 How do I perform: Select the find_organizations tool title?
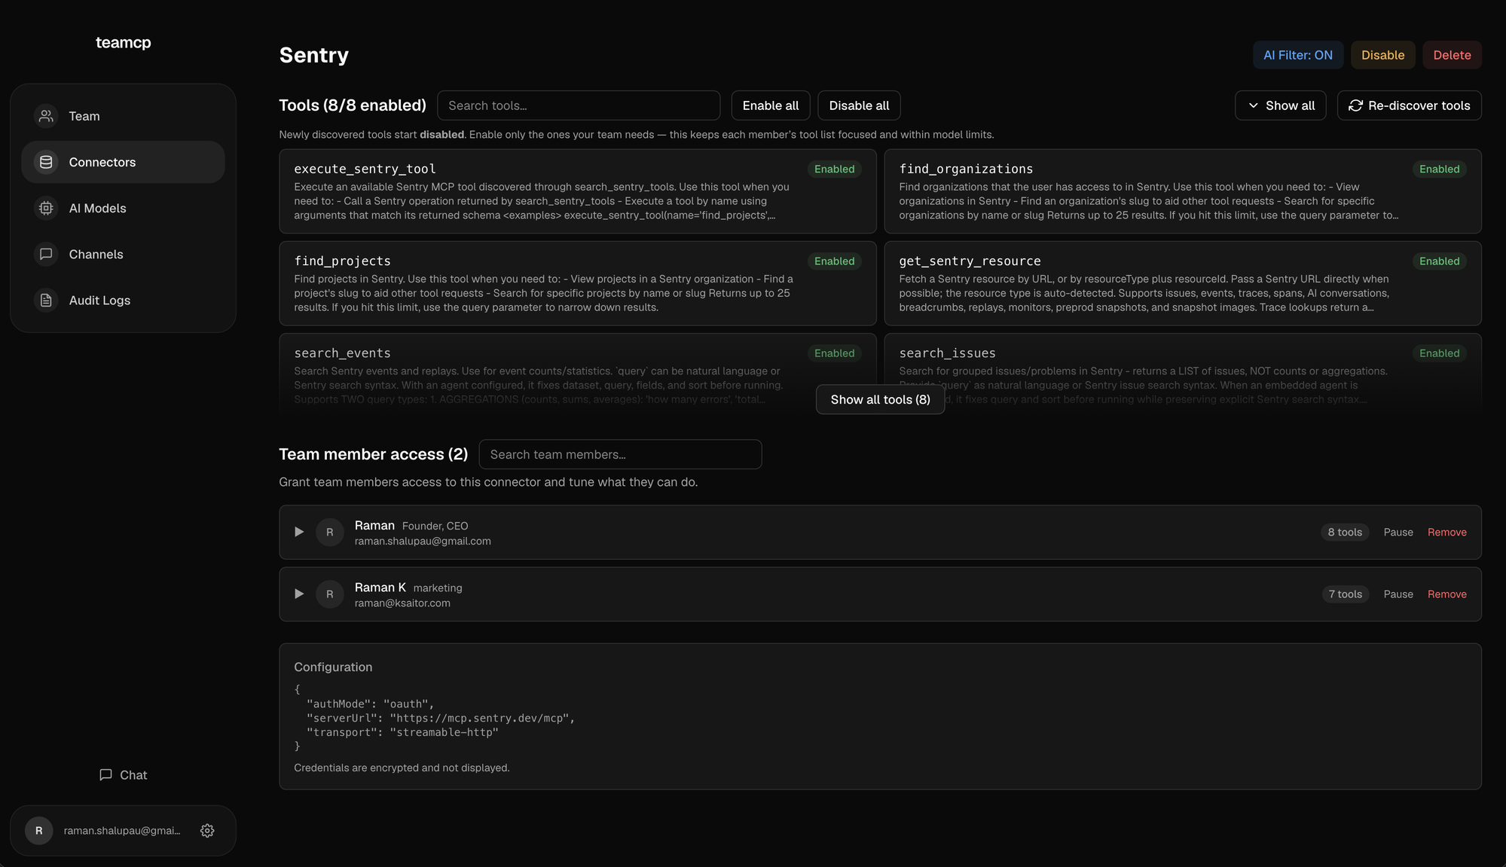point(966,169)
